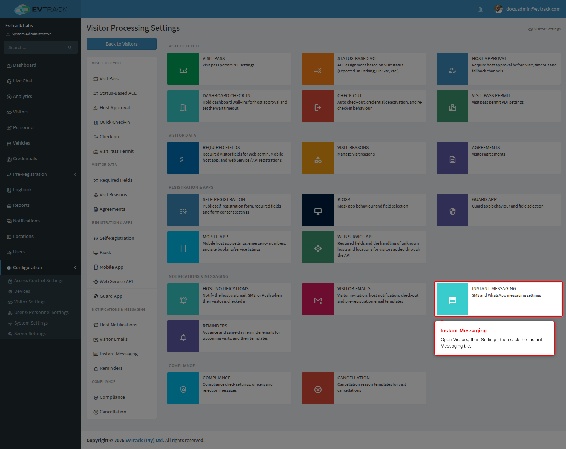Viewport: 566px width, 449px height.
Task: Open Access Control Settings submenu item
Action: 41,281
